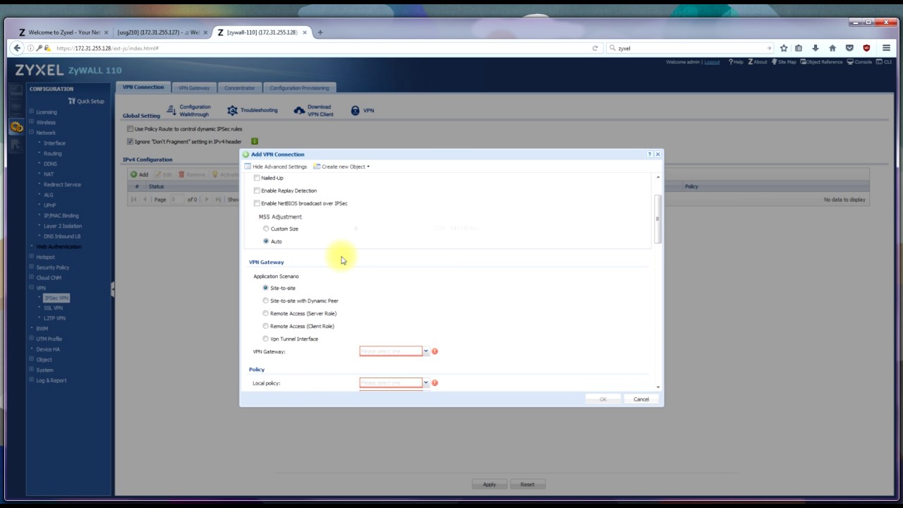Image resolution: width=903 pixels, height=508 pixels.
Task: Switch to Concentrator tab
Action: (x=239, y=88)
